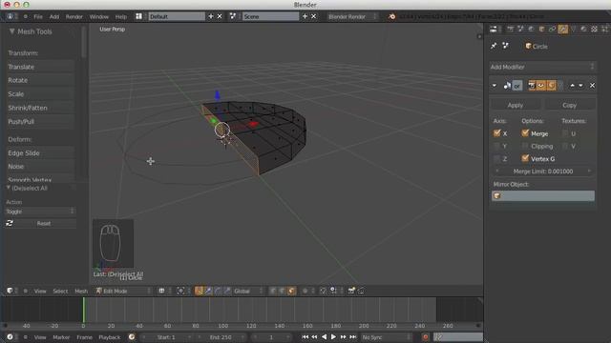Enable the translate manipulator arrow
The width and height of the screenshot is (611, 343).
pos(209,291)
